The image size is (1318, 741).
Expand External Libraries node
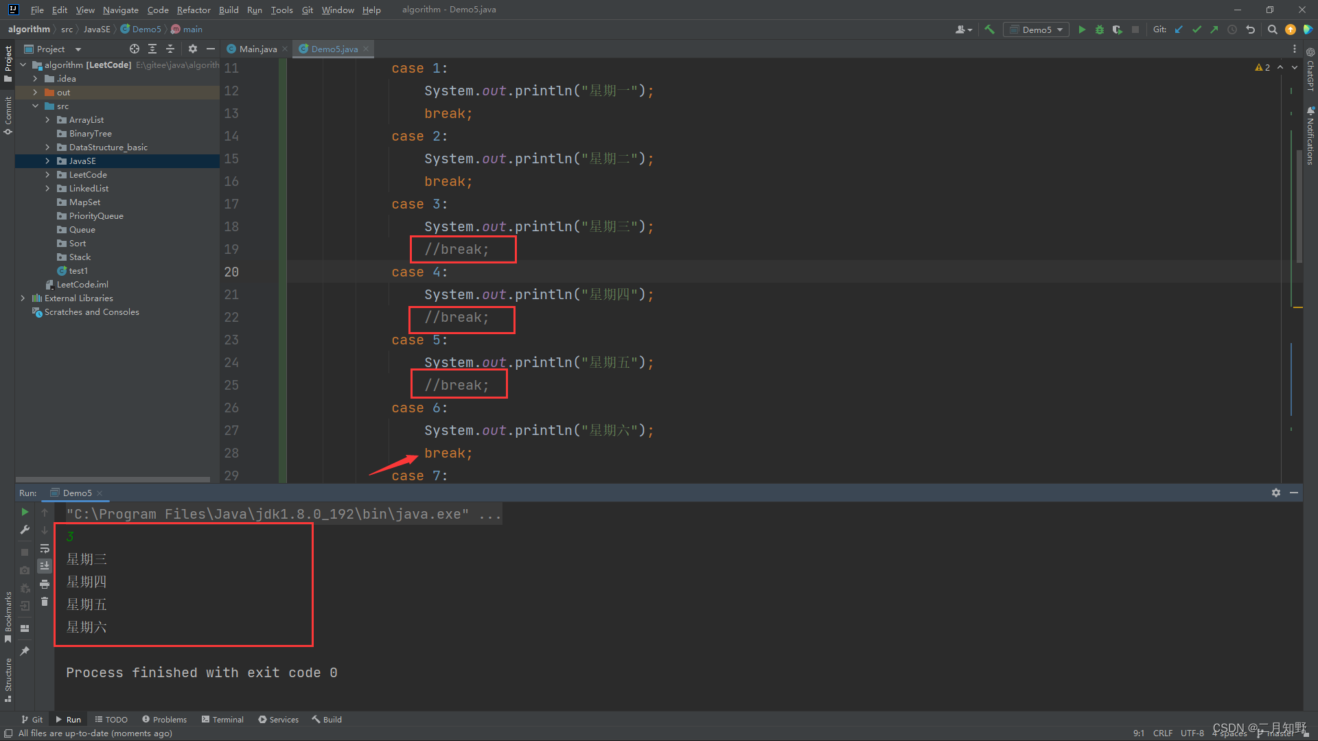pos(23,298)
